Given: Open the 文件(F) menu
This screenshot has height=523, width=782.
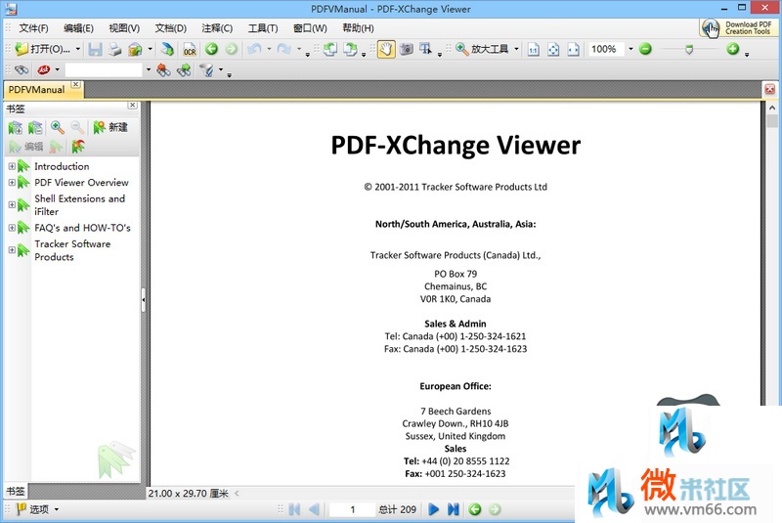Looking at the screenshot, I should [34, 28].
